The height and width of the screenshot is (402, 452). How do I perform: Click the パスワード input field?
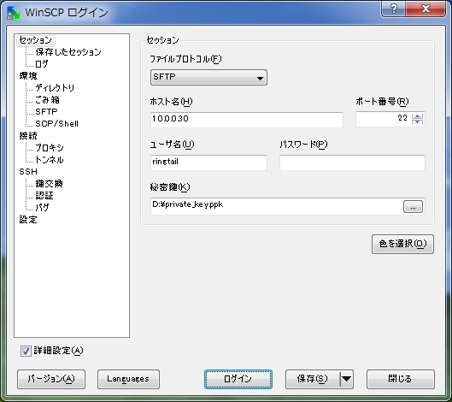point(352,163)
